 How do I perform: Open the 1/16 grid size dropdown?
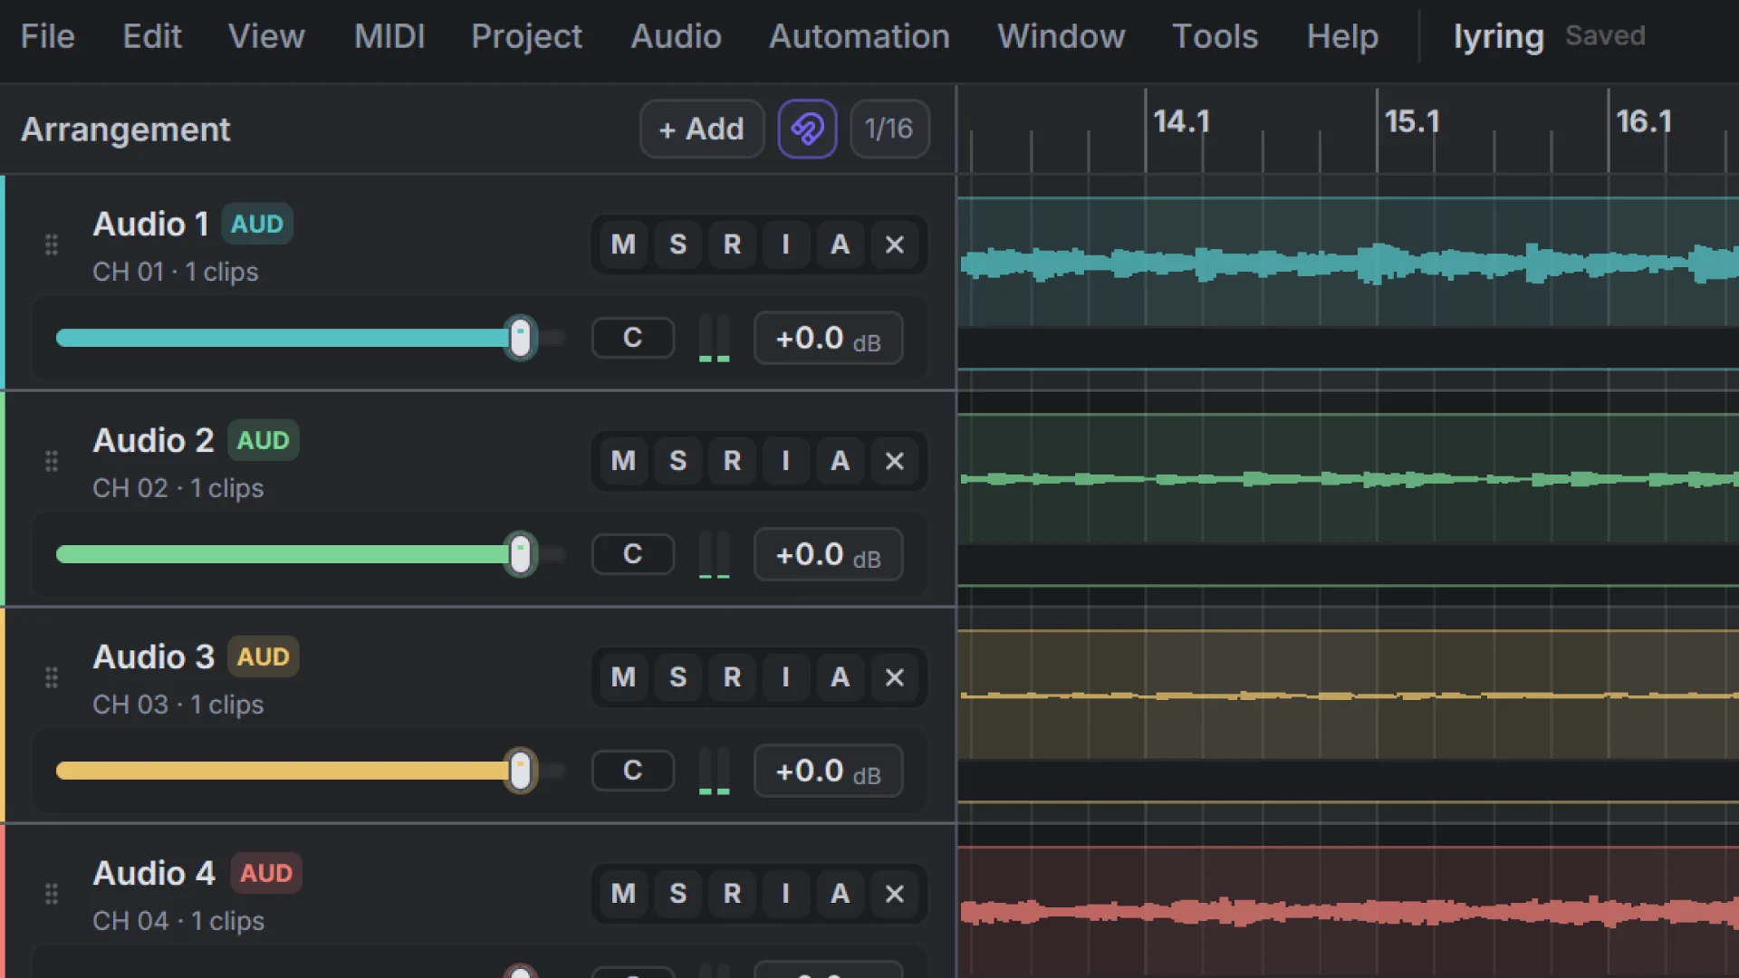pyautogui.click(x=889, y=129)
